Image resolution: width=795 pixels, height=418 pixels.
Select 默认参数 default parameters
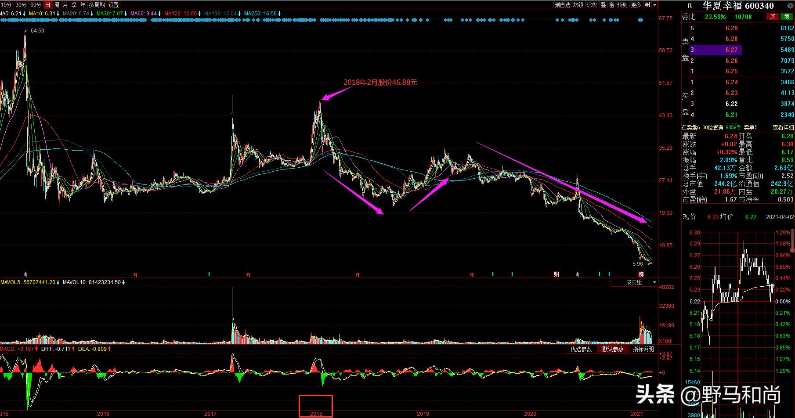click(x=613, y=349)
